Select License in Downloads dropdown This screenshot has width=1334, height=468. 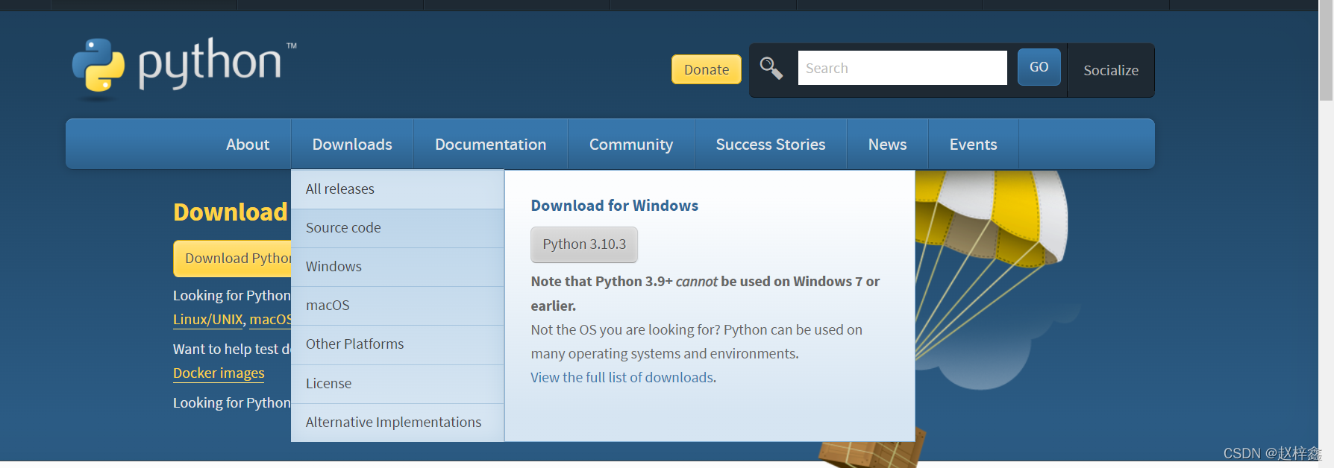click(398, 384)
